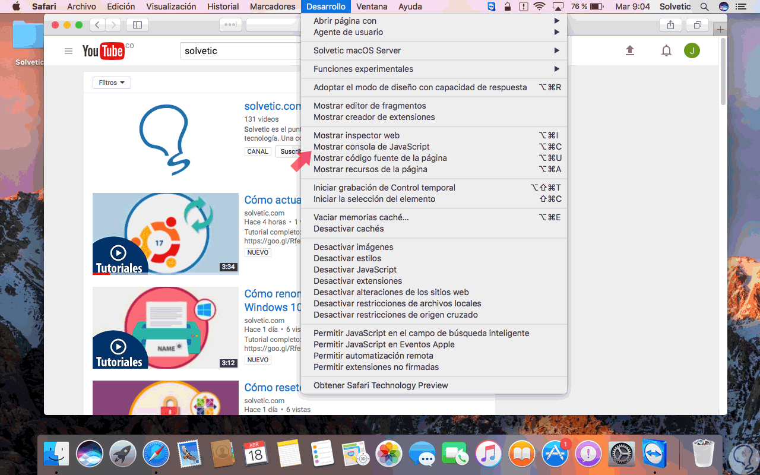Toggle 'Desactivar imágenes' menu option
The image size is (760, 475).
(434, 247)
